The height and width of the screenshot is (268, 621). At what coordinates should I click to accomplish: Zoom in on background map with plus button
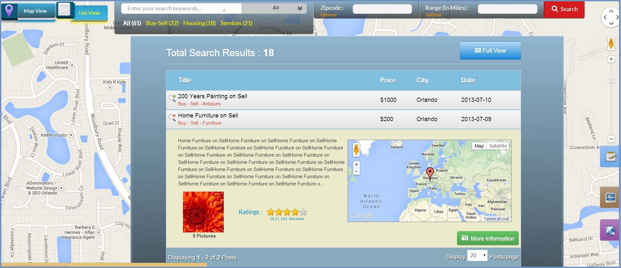pos(611,59)
